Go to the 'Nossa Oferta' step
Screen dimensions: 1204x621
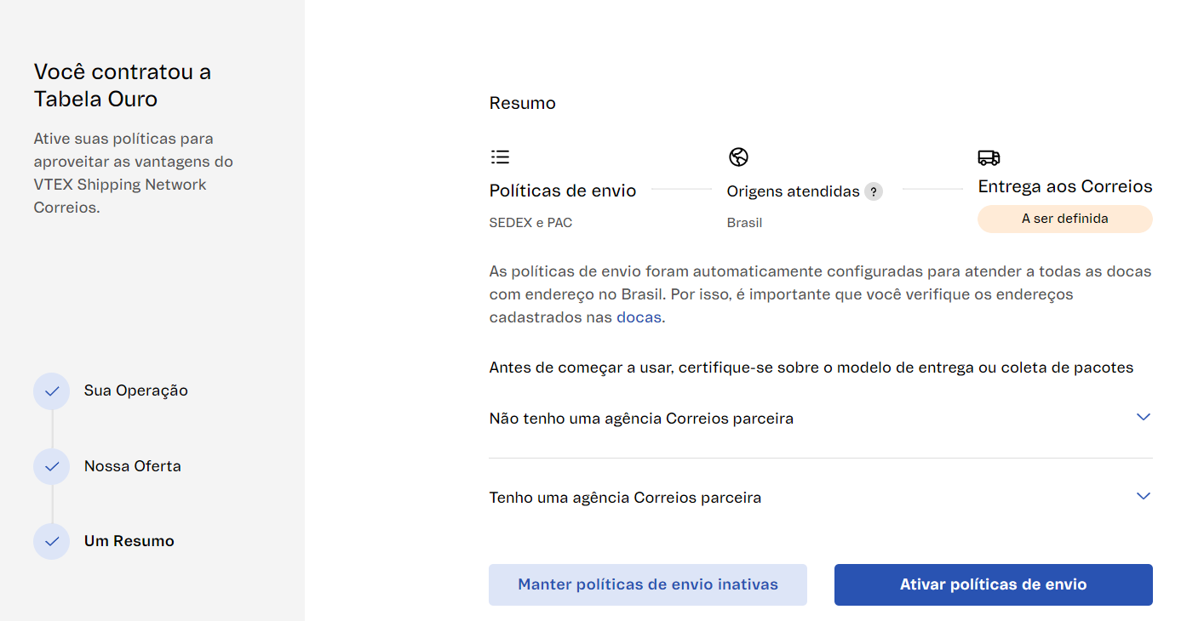click(132, 466)
